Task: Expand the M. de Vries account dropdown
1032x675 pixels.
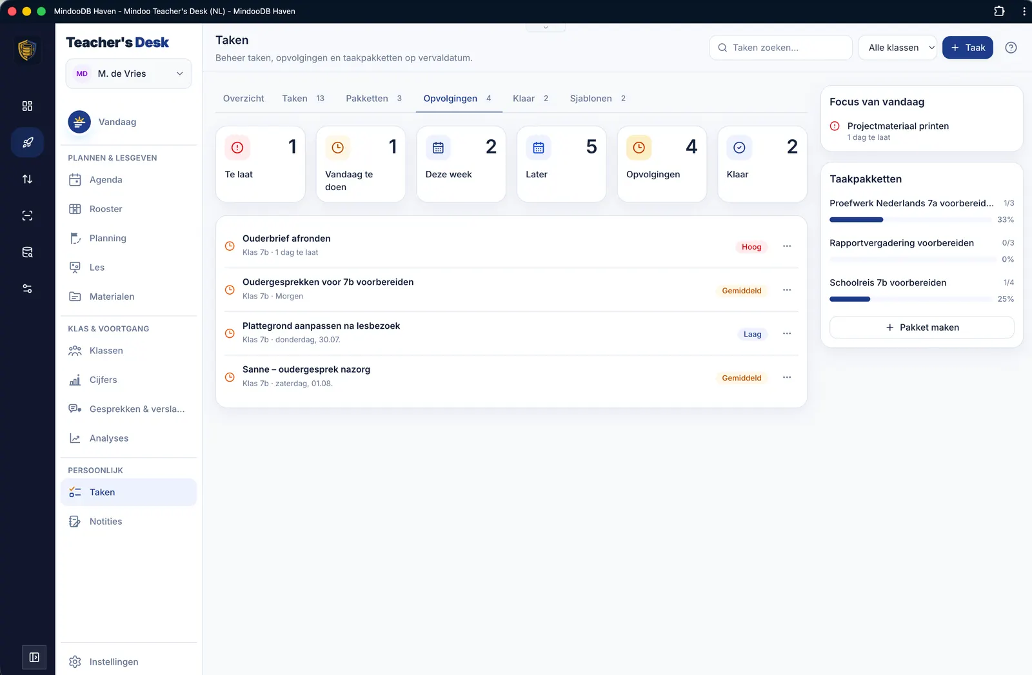Action: pyautogui.click(x=129, y=73)
